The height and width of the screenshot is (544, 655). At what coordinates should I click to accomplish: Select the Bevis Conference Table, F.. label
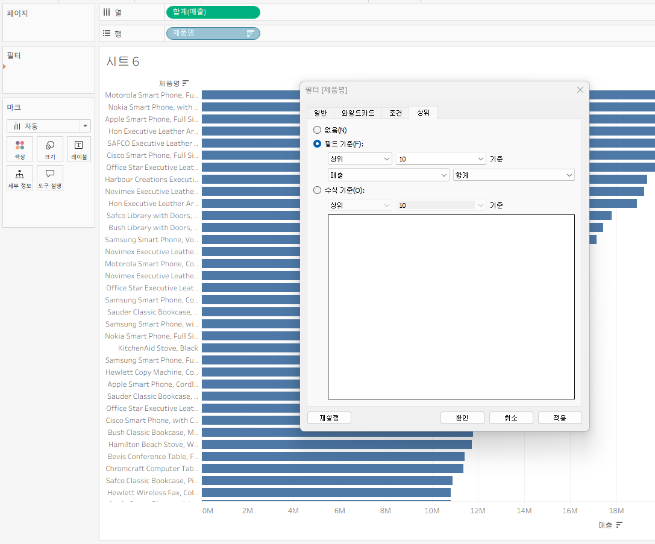click(x=152, y=457)
